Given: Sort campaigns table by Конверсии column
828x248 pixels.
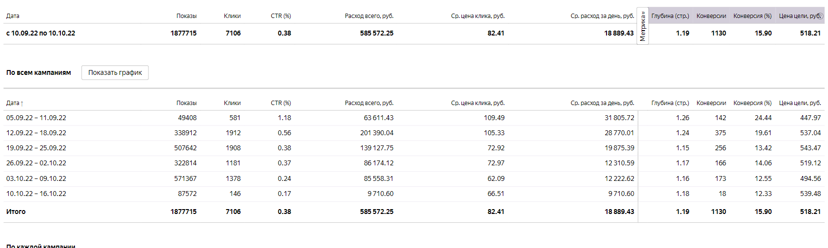Looking at the screenshot, I should pyautogui.click(x=711, y=103).
